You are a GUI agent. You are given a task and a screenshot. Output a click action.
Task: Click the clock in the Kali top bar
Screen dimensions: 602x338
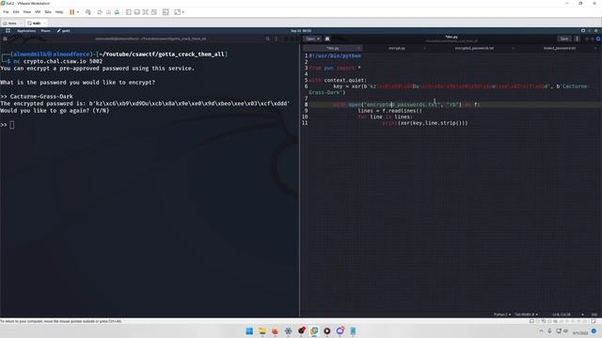point(301,31)
